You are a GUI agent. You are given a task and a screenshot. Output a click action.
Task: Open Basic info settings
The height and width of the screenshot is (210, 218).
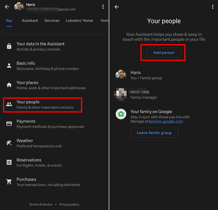click(54, 66)
